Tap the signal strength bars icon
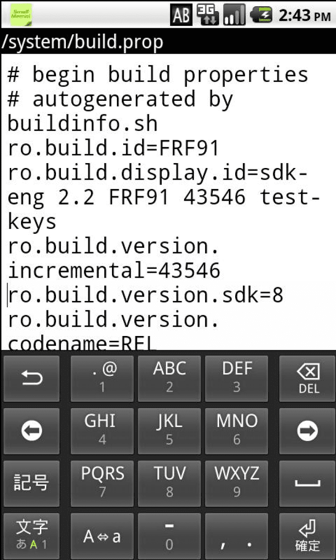The width and height of the screenshot is (336, 560). tap(234, 16)
